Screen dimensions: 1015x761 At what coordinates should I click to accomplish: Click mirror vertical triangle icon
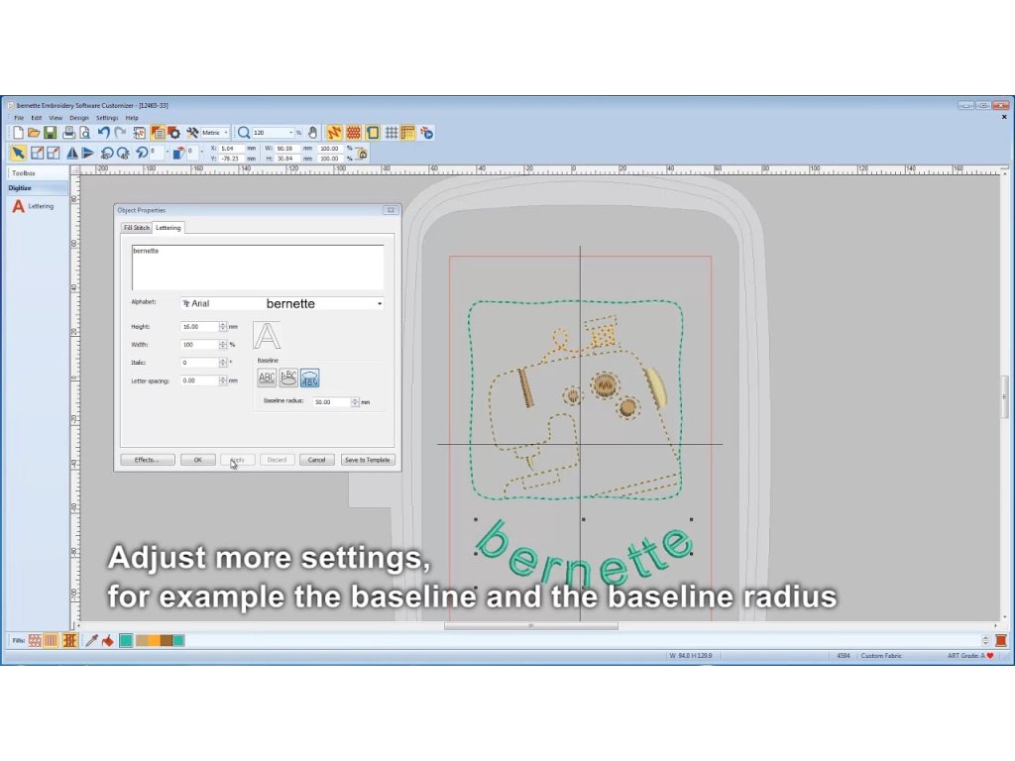point(88,153)
